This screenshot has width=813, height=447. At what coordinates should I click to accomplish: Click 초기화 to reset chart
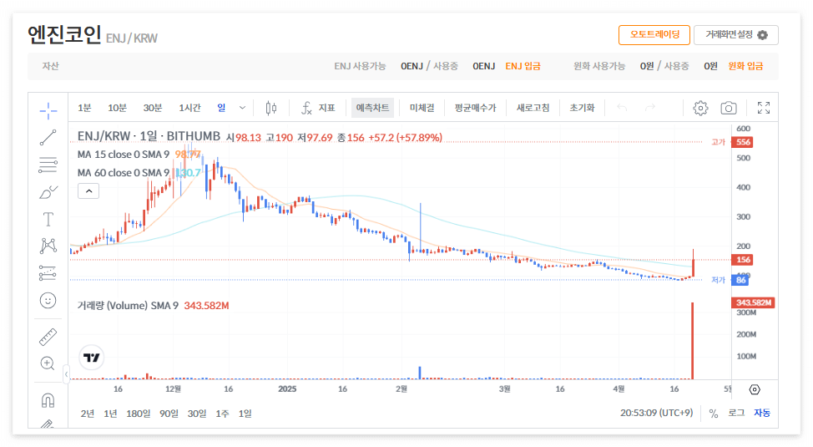click(583, 108)
